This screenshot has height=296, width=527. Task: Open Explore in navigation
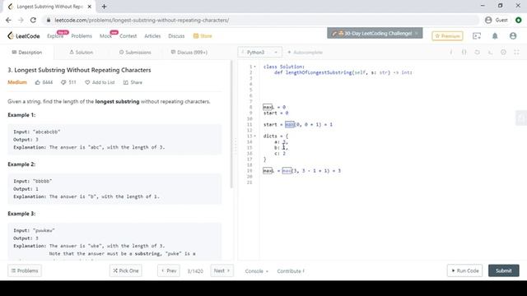coord(55,36)
